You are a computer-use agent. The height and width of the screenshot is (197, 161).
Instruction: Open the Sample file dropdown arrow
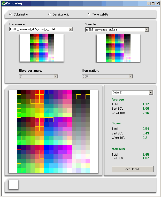pos(147,30)
